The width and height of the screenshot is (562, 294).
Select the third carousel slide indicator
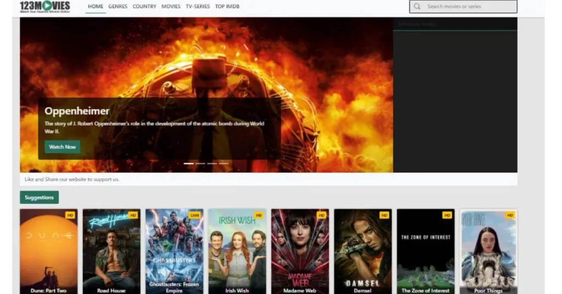[x=212, y=163]
